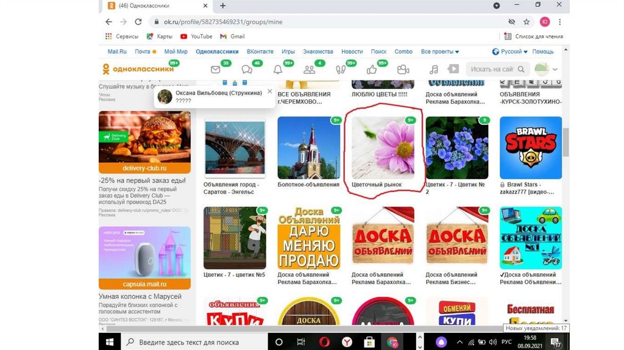Open the video camera icon

point(403,70)
